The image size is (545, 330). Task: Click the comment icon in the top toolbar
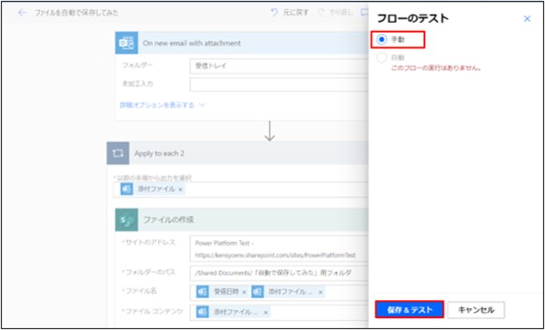(364, 13)
